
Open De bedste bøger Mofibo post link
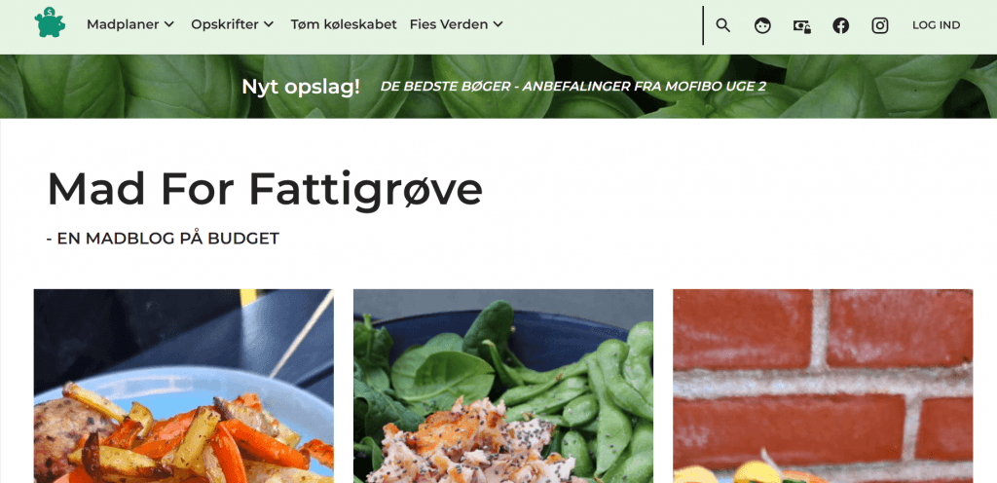(x=572, y=87)
